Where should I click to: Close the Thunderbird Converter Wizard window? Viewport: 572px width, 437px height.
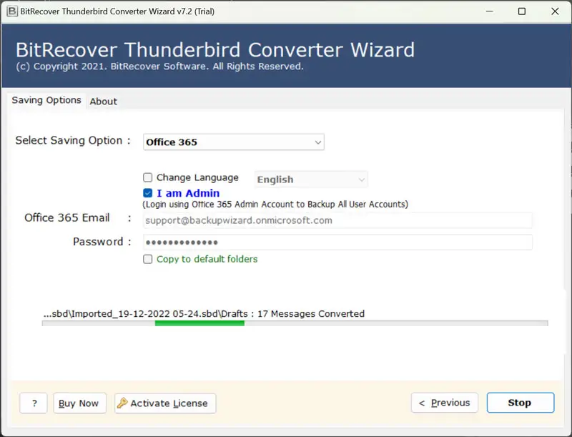pyautogui.click(x=555, y=11)
